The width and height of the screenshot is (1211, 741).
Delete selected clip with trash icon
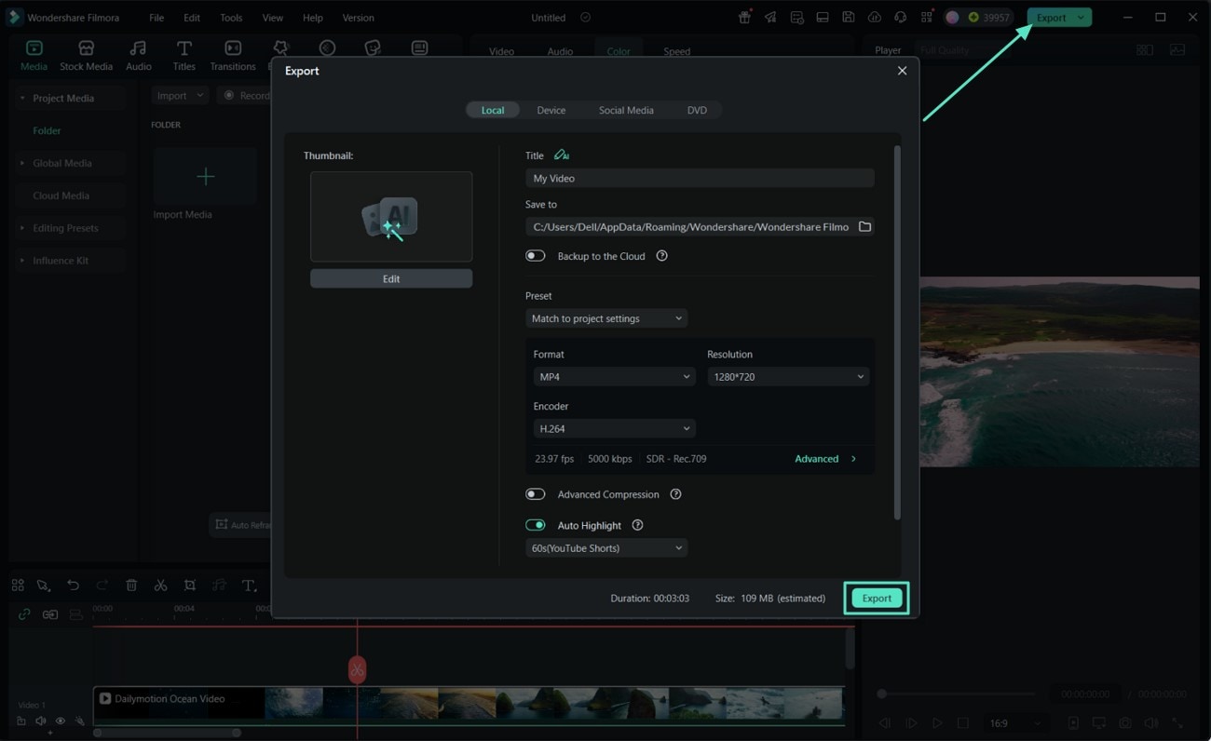(x=131, y=586)
